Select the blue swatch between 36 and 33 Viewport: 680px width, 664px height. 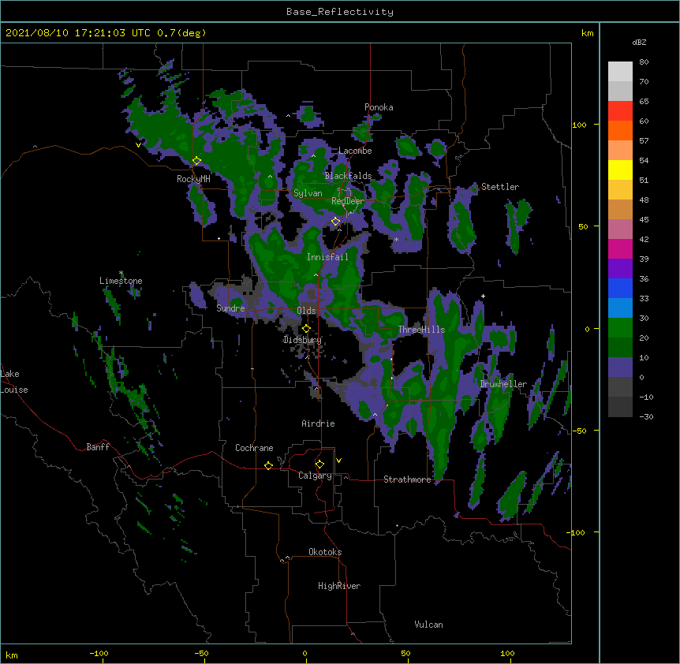click(x=620, y=288)
